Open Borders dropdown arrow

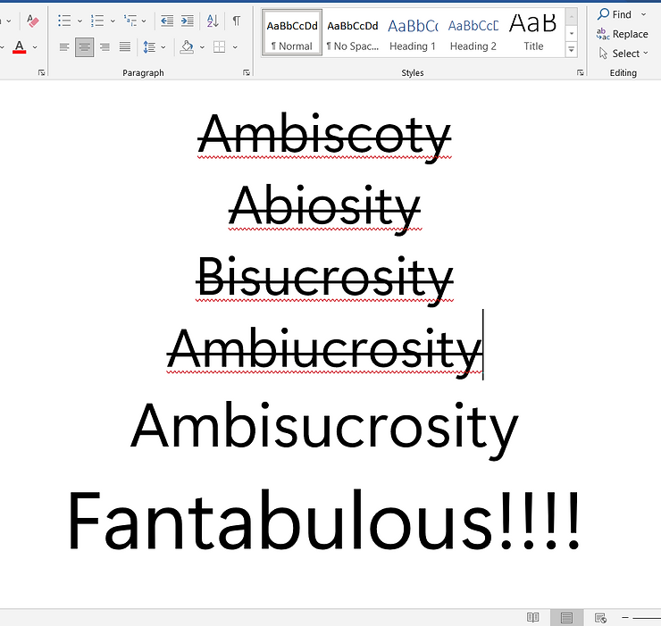tap(235, 47)
